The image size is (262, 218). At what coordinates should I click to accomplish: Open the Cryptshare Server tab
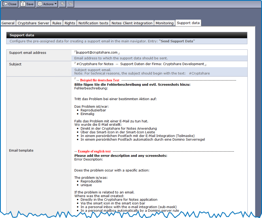click(x=33, y=23)
